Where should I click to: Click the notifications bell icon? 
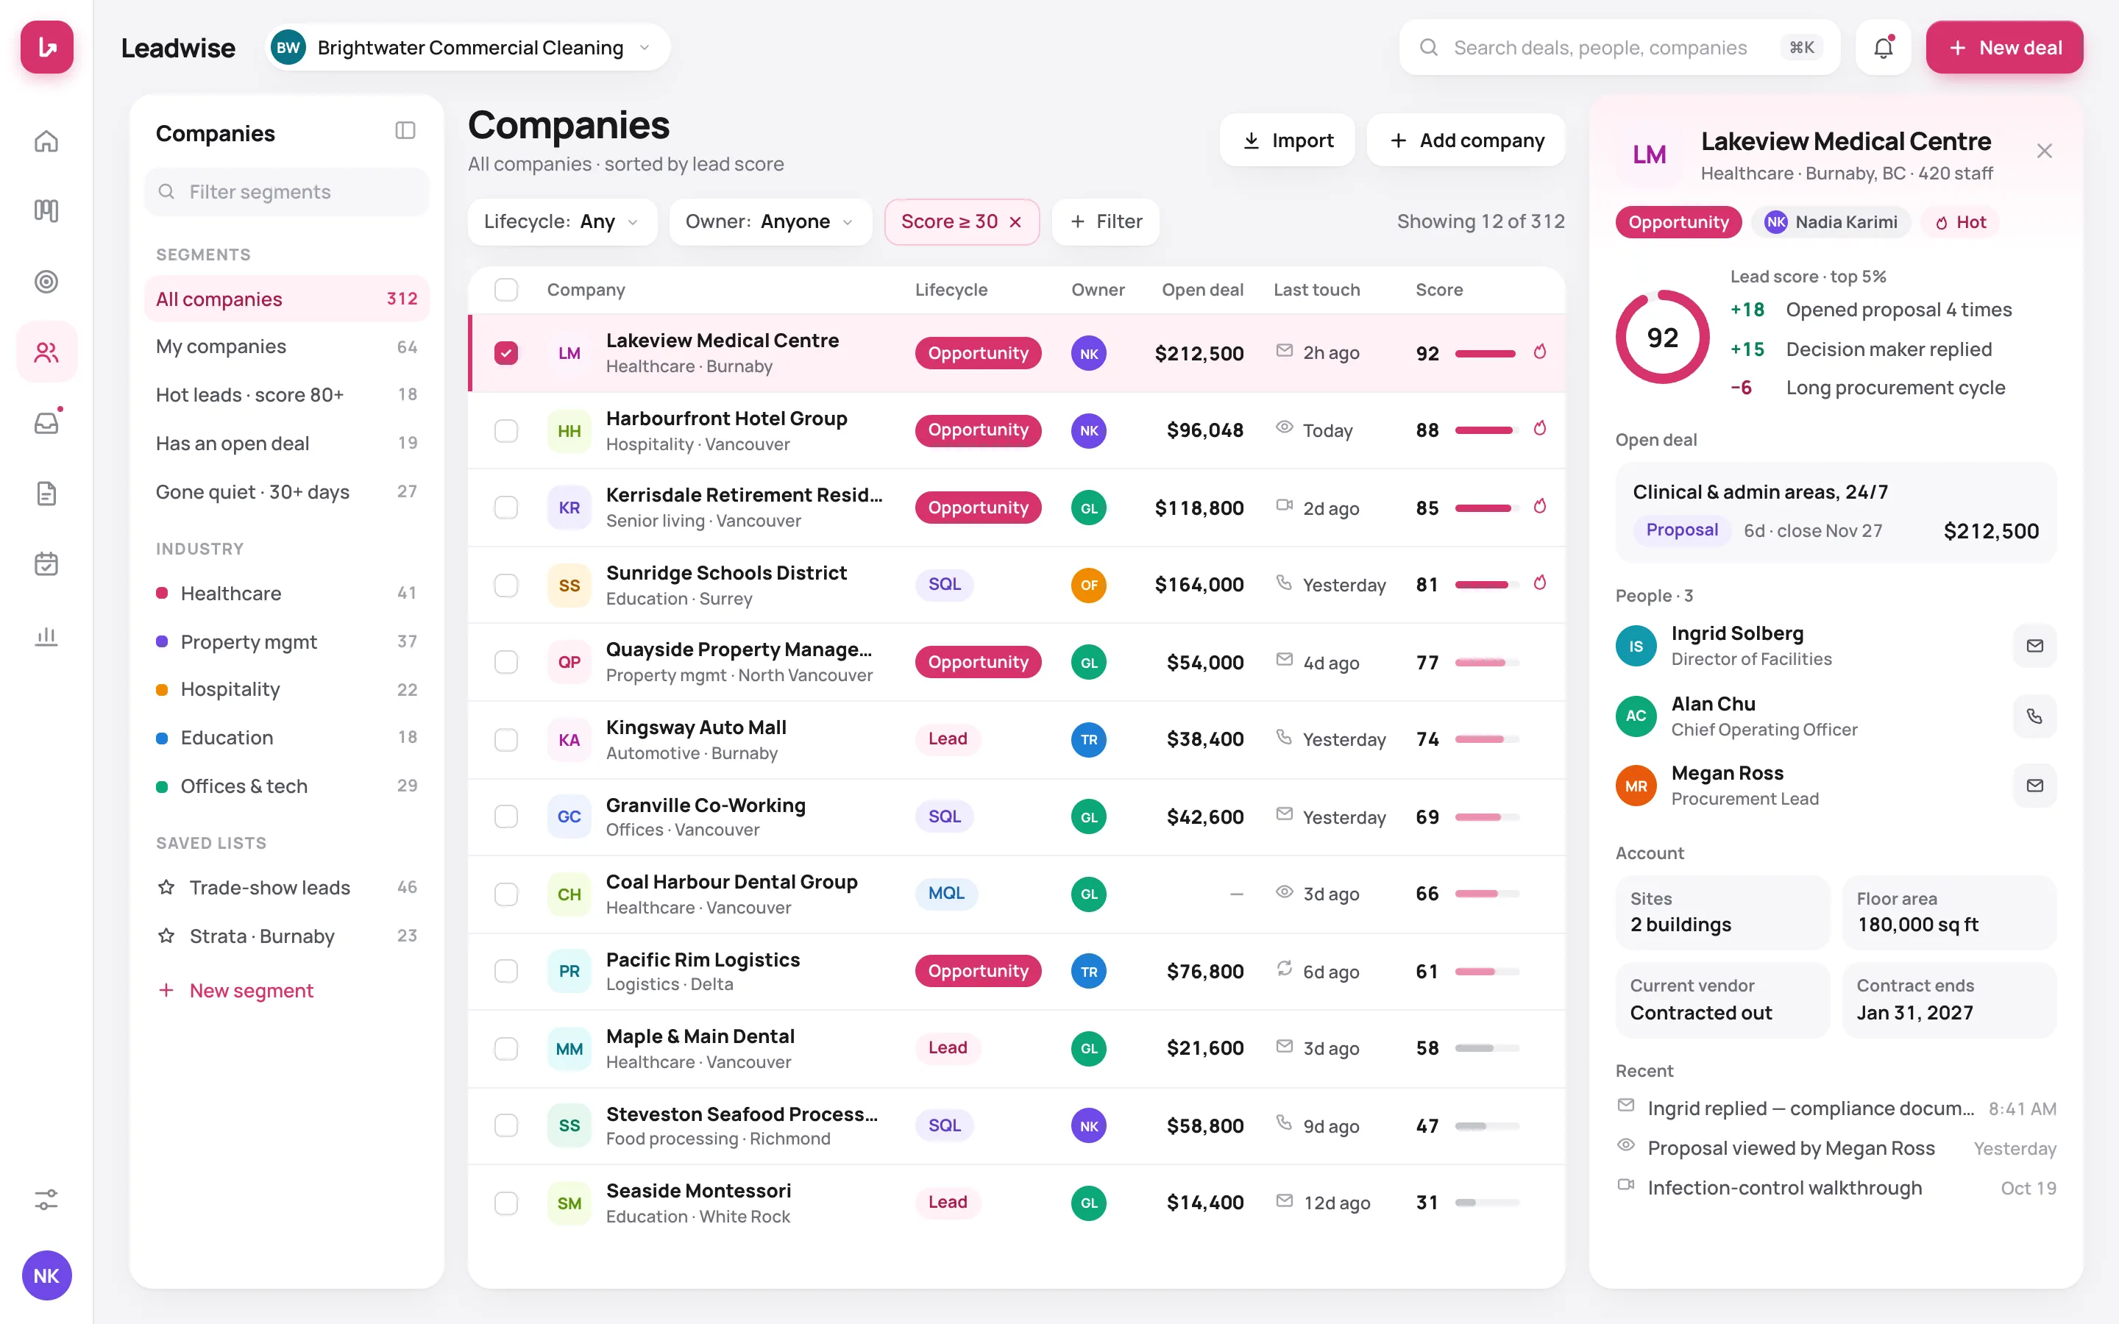click(x=1883, y=47)
